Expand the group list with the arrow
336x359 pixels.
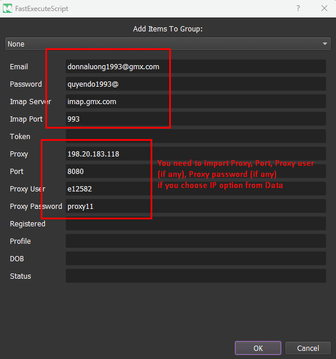[x=324, y=44]
